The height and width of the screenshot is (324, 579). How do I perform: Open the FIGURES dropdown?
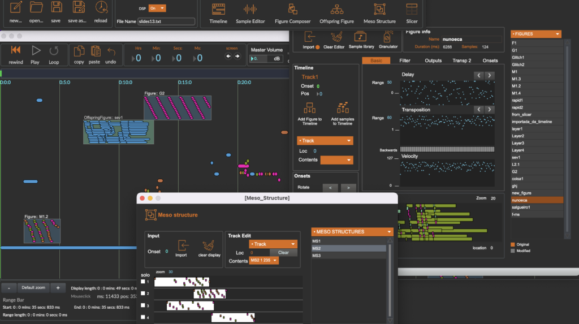[x=536, y=34]
